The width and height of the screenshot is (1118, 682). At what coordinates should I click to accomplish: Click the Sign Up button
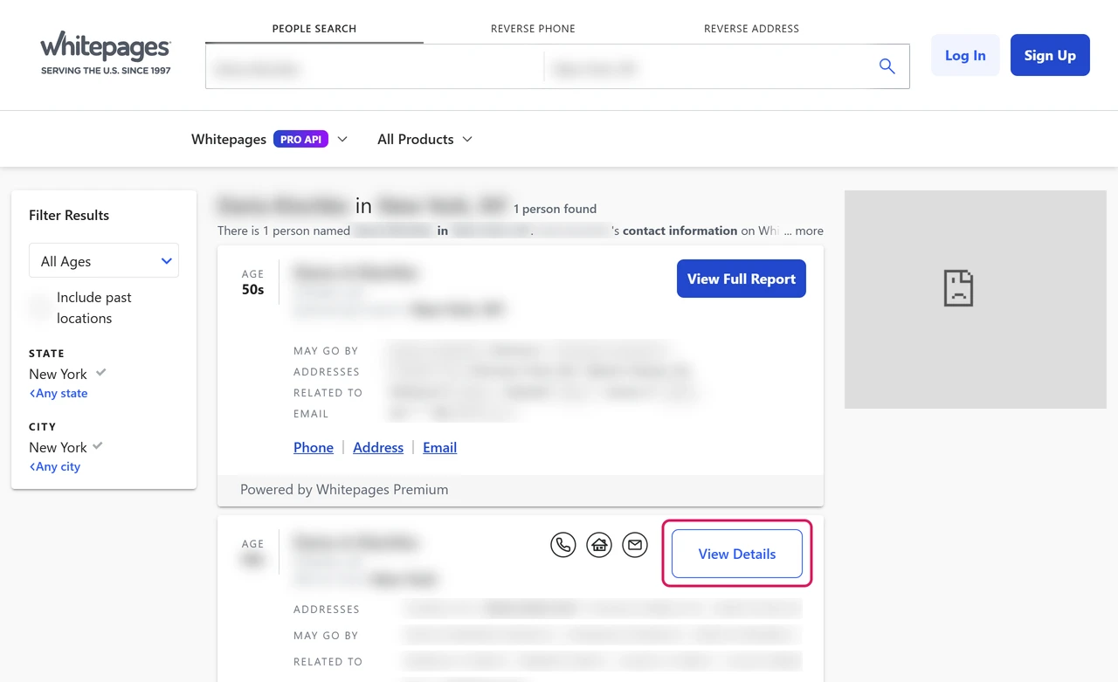[1050, 55]
